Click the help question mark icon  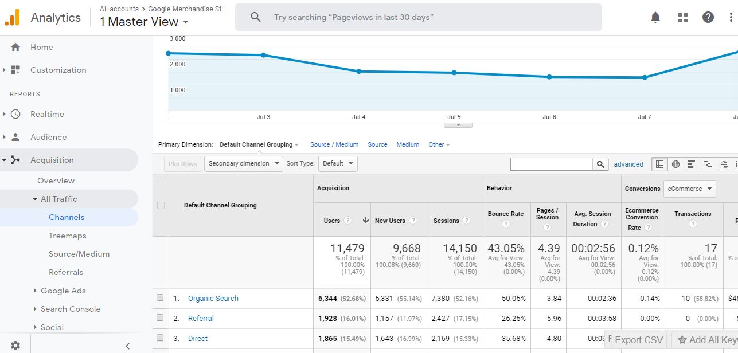708,18
